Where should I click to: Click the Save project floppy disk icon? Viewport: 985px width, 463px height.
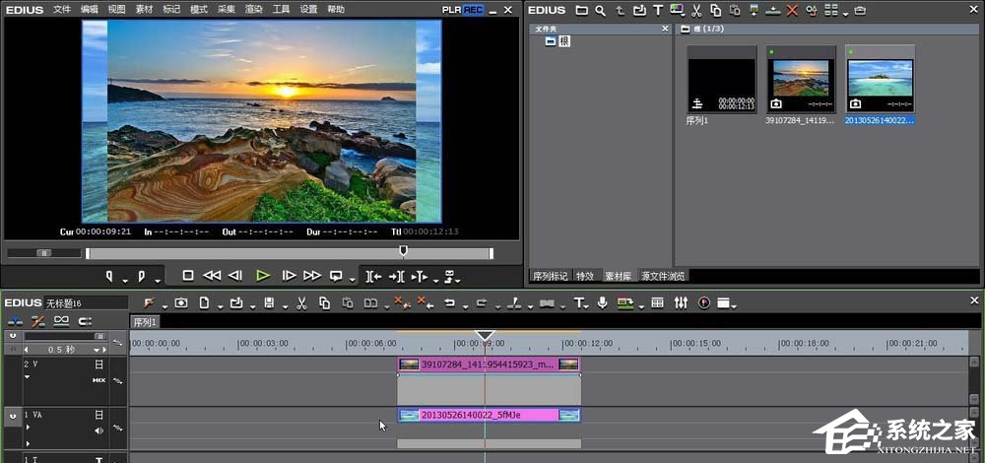coord(269,302)
